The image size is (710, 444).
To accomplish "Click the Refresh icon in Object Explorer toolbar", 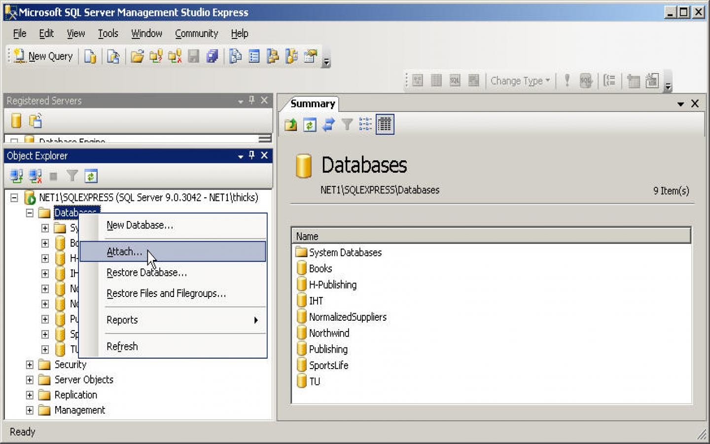I will pos(91,176).
